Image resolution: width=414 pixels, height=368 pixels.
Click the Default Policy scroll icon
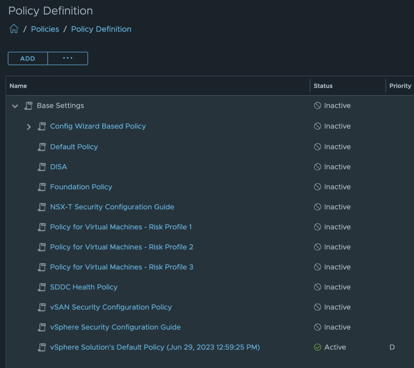[42, 147]
